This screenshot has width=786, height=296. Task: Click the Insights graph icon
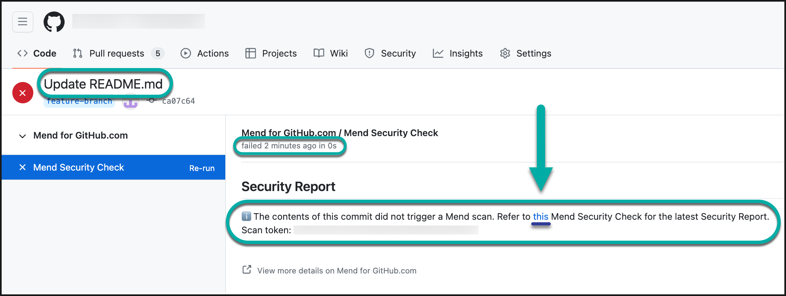[438, 53]
